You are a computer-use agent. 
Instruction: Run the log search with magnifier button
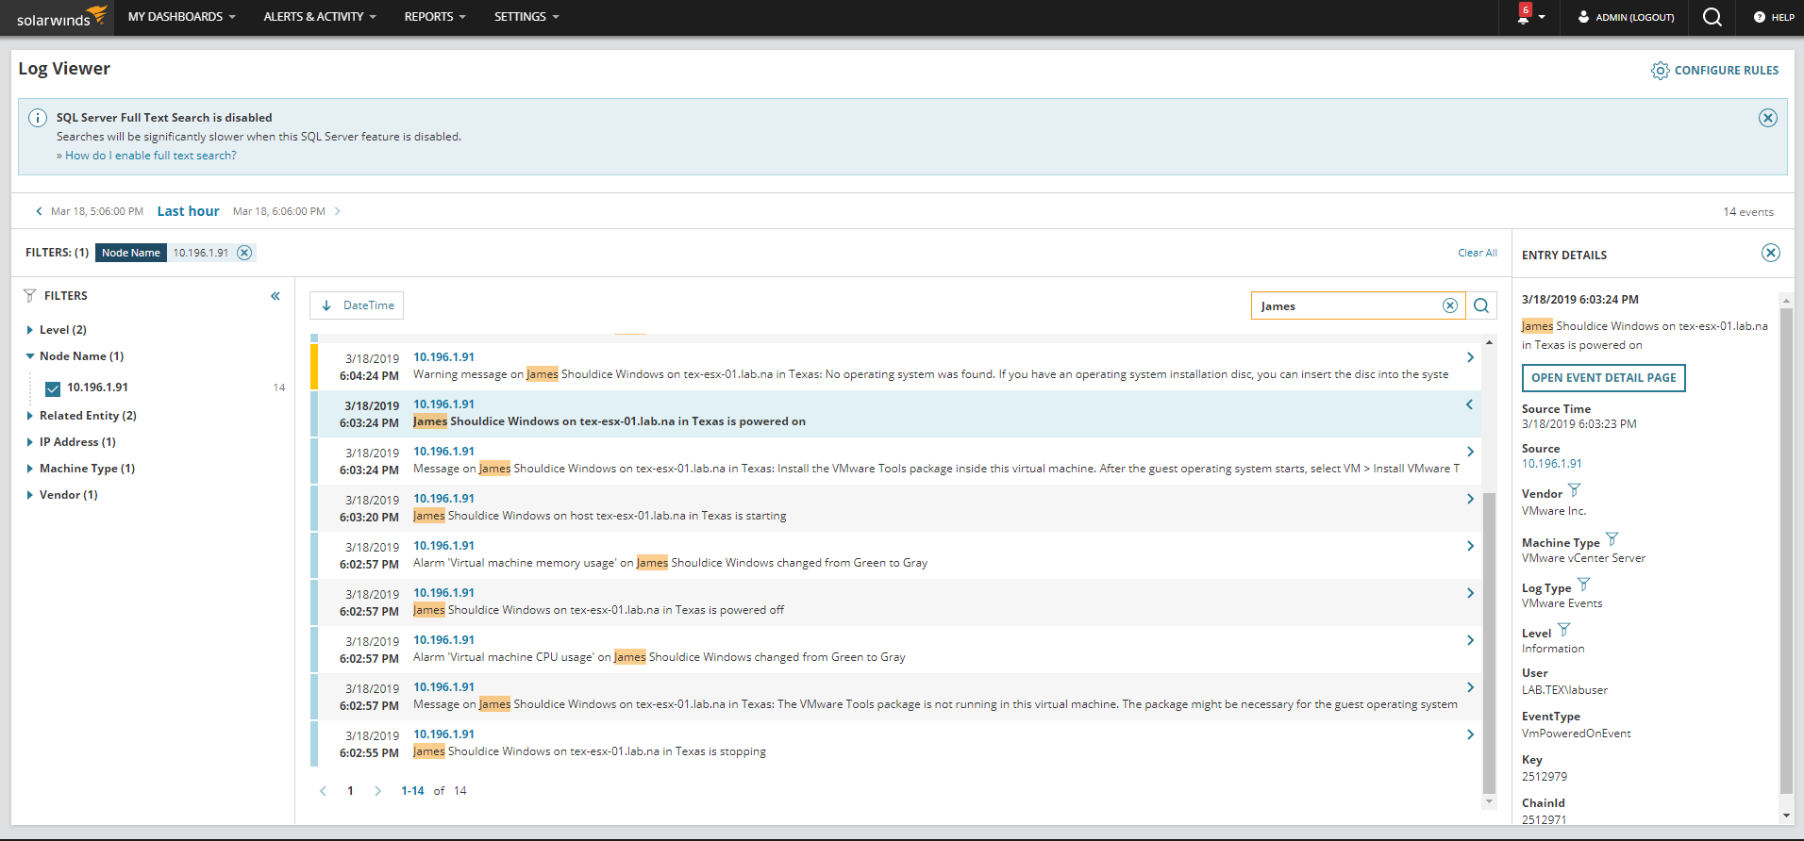(1481, 305)
